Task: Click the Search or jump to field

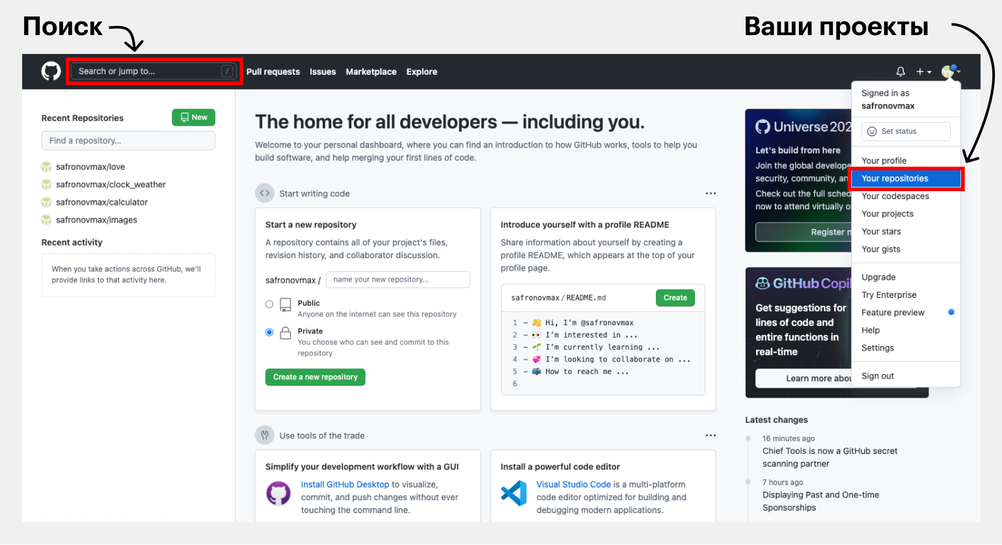Action: 148,71
